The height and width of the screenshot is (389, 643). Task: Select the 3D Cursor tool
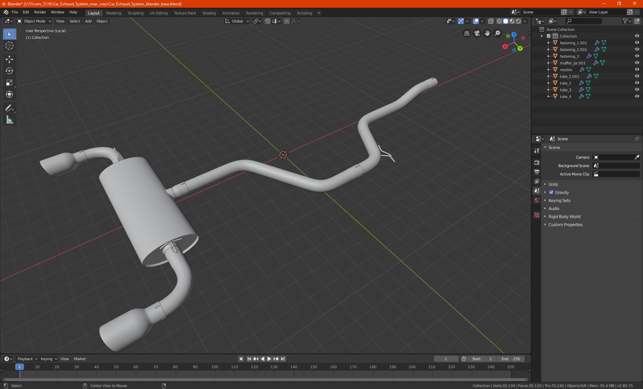coord(9,46)
